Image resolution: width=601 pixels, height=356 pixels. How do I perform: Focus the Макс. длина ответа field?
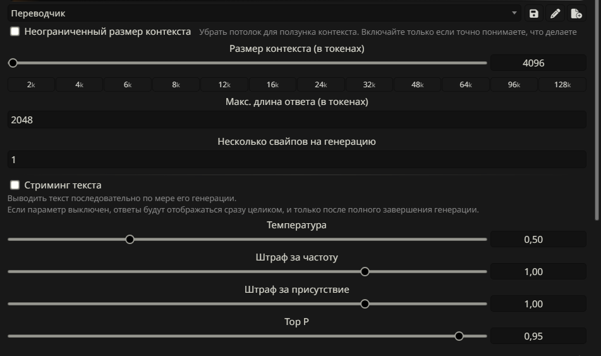(296, 120)
